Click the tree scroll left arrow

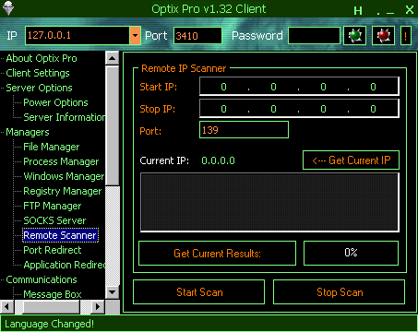(x=6, y=306)
